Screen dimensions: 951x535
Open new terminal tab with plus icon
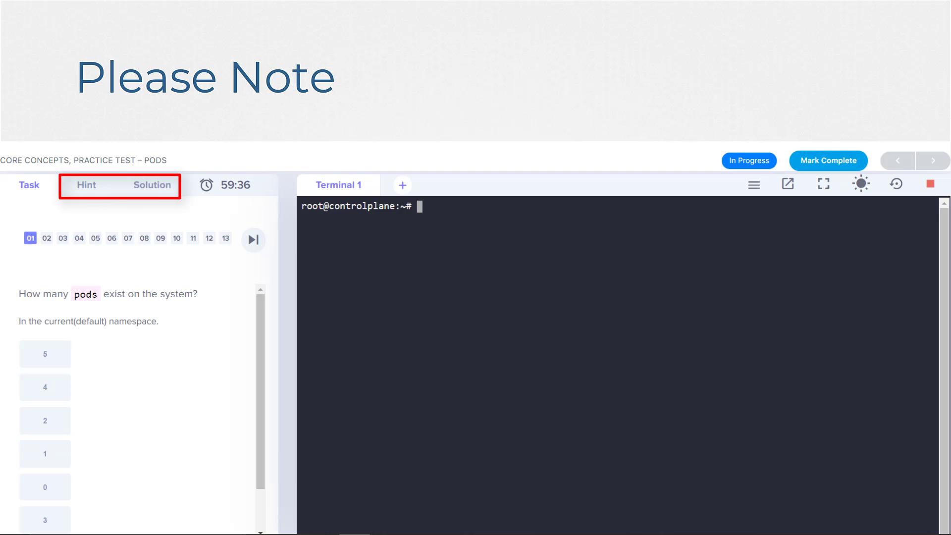click(402, 185)
